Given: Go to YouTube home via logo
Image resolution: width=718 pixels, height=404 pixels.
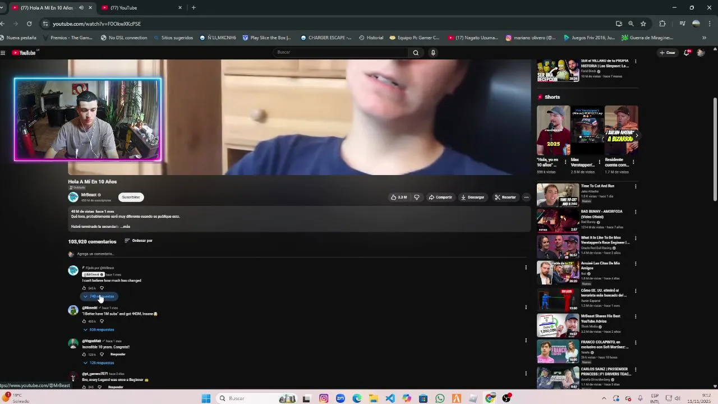Looking at the screenshot, I should point(24,53).
